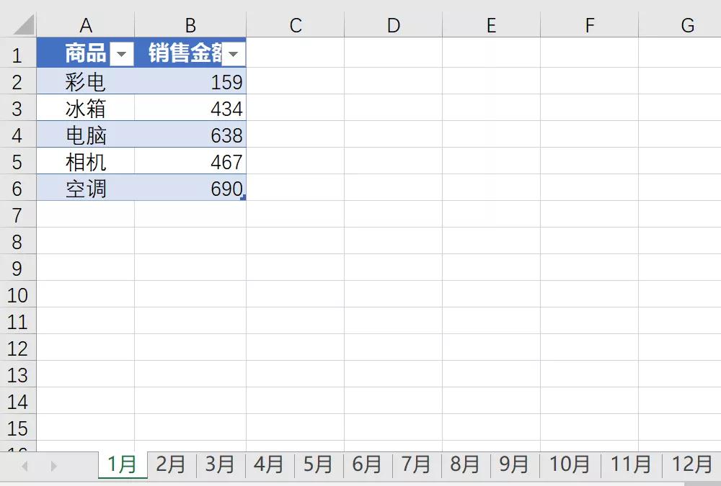Select column F header
721x486 pixels.
pos(589,25)
